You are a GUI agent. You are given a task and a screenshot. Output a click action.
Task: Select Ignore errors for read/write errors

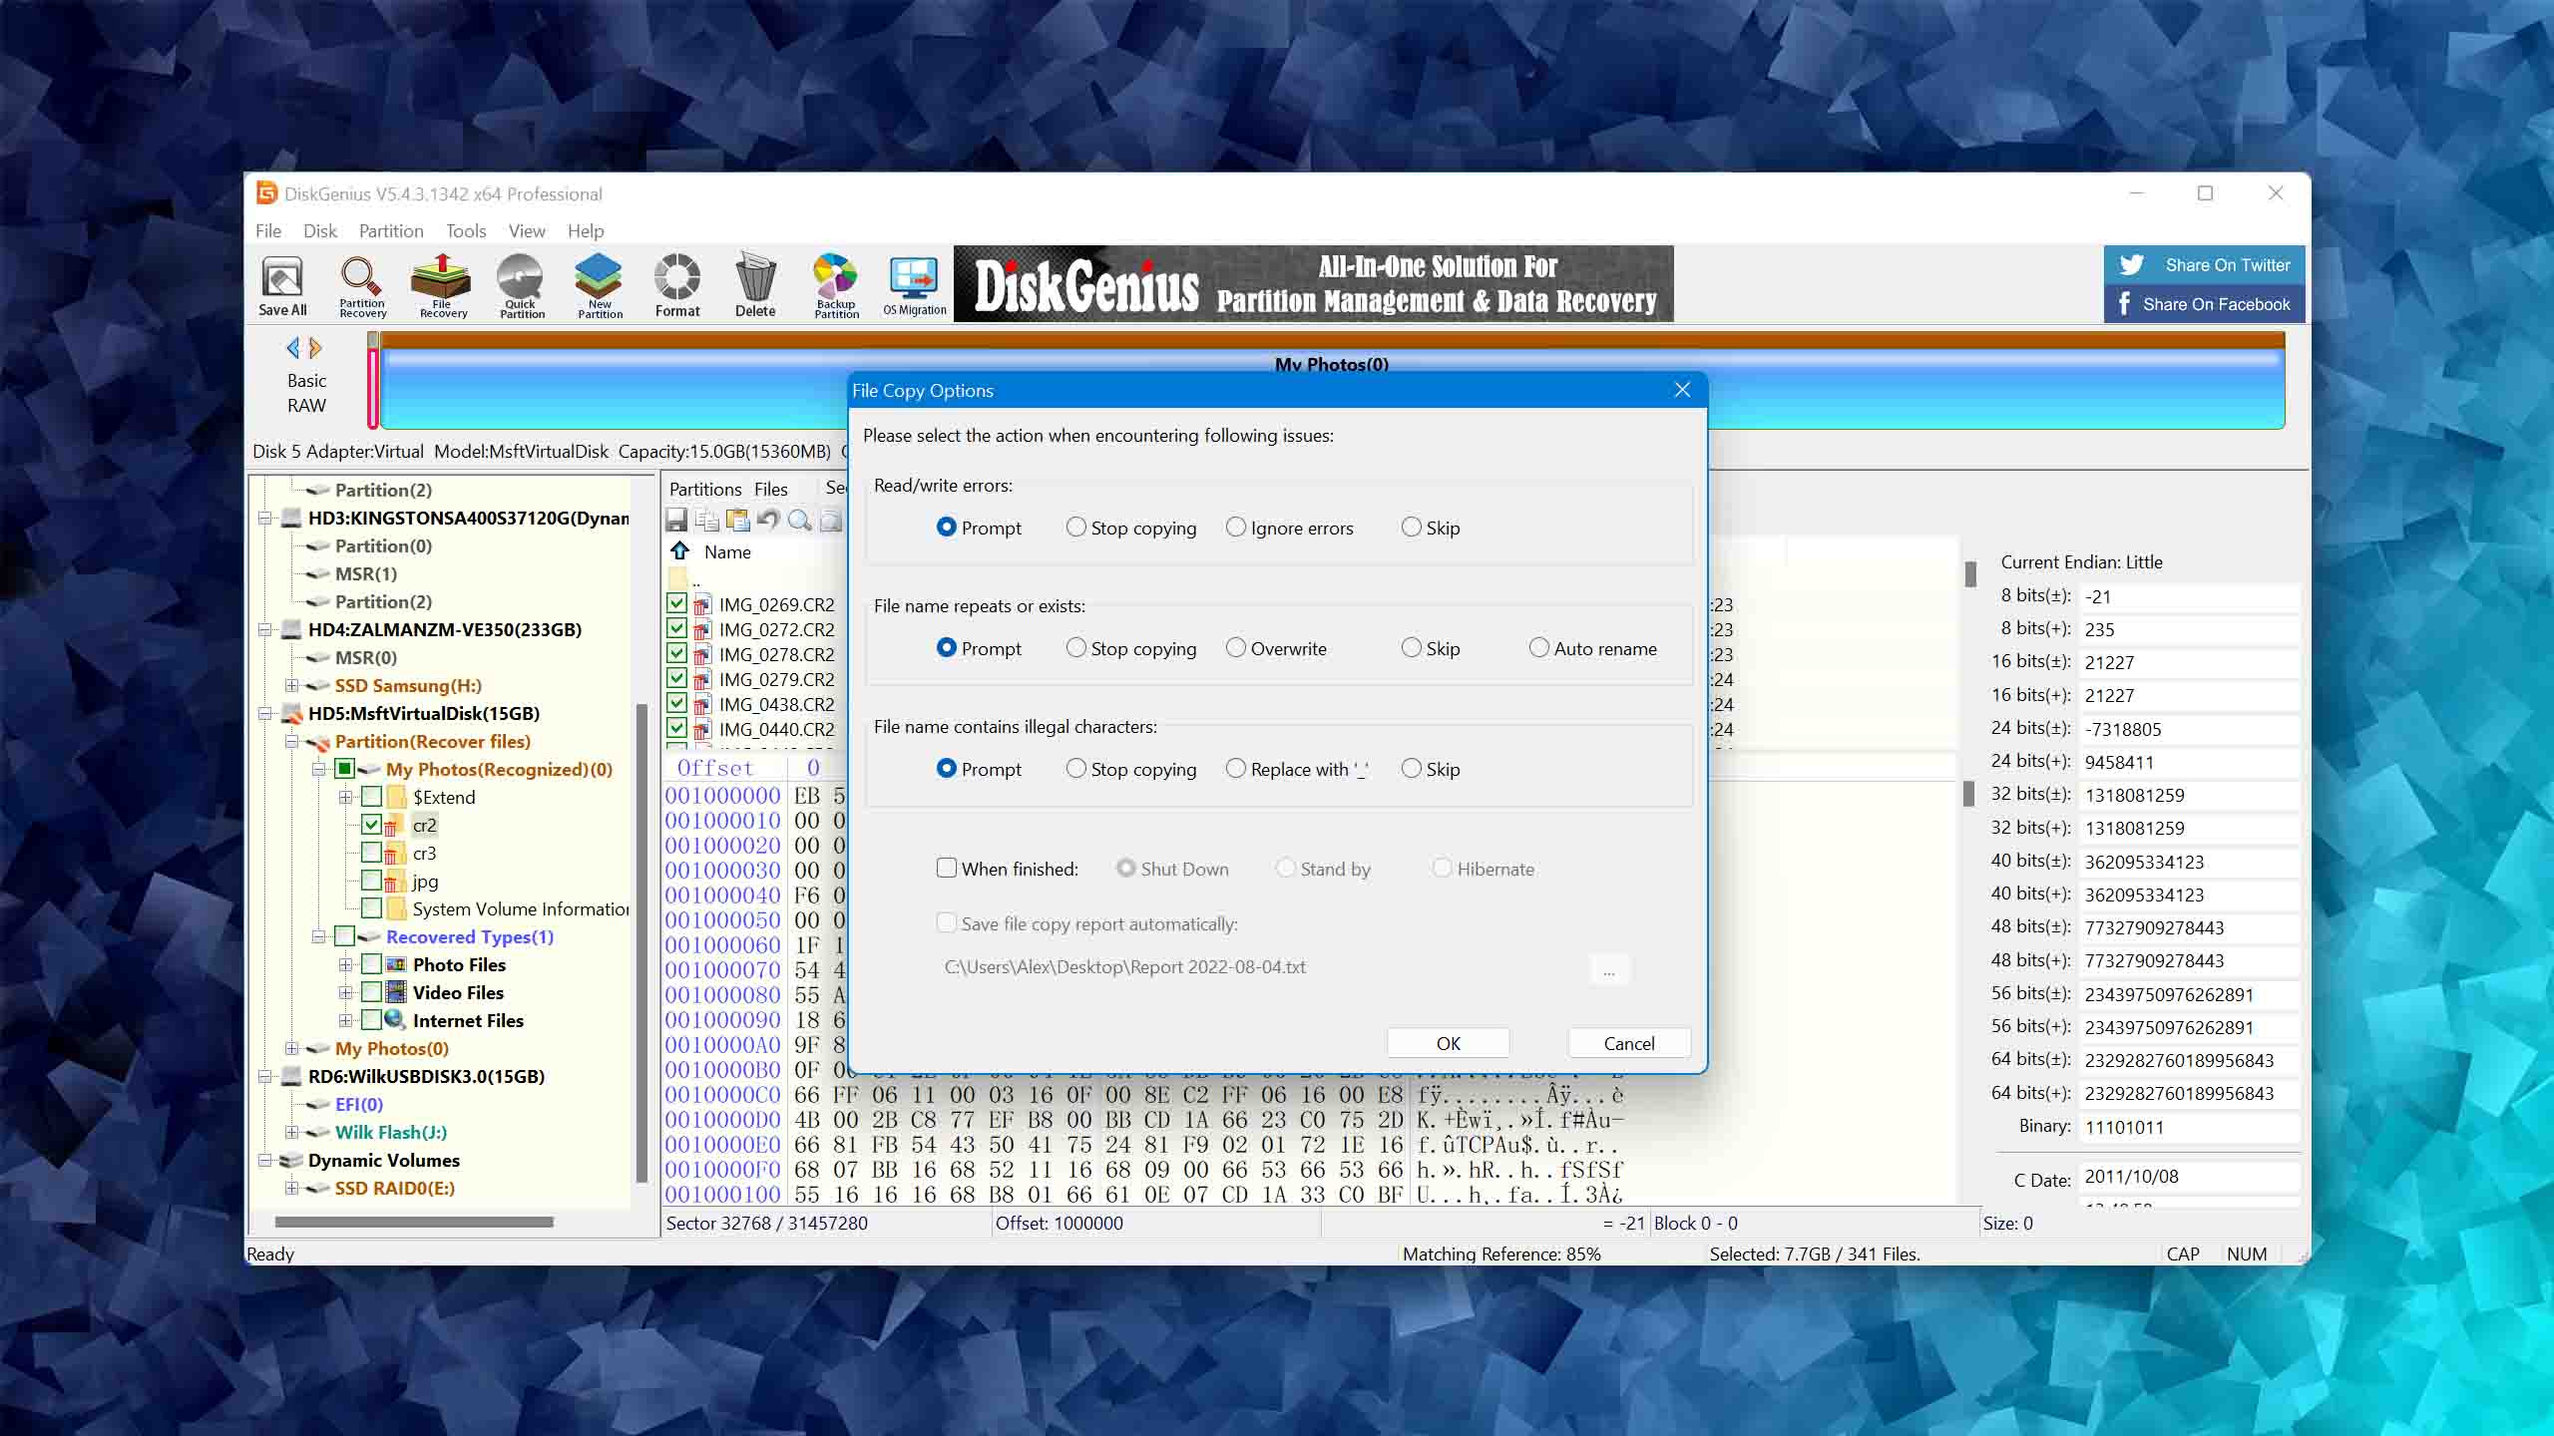point(1290,528)
